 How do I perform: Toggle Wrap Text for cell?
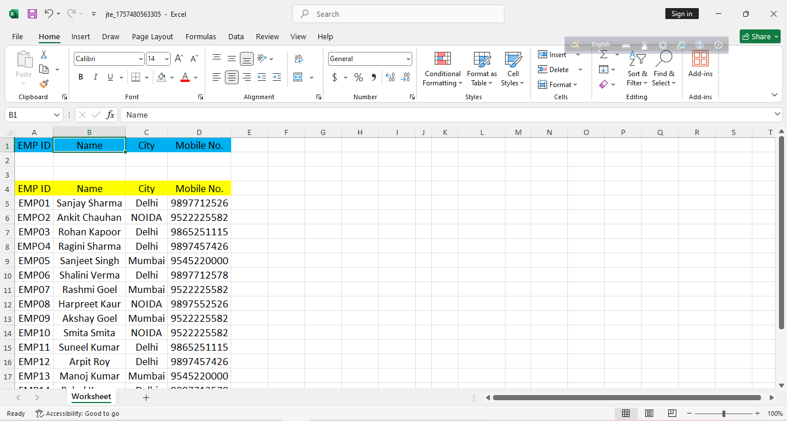298,59
